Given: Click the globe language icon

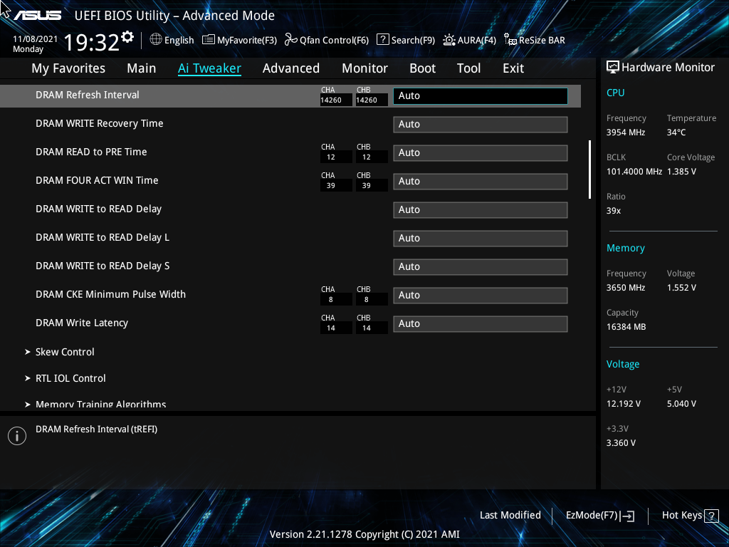Looking at the screenshot, I should pos(156,40).
